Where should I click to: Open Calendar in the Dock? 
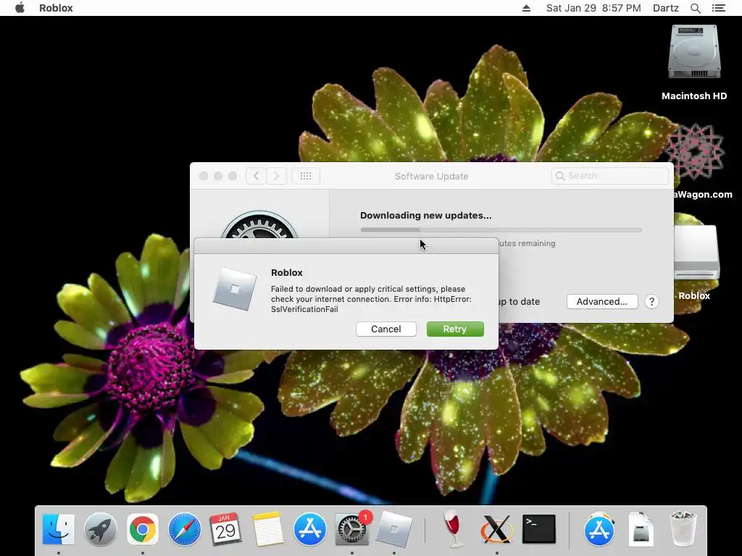(x=226, y=529)
